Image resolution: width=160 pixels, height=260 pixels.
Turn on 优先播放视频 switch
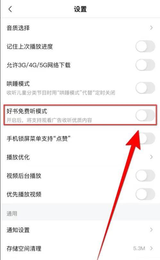point(145,194)
